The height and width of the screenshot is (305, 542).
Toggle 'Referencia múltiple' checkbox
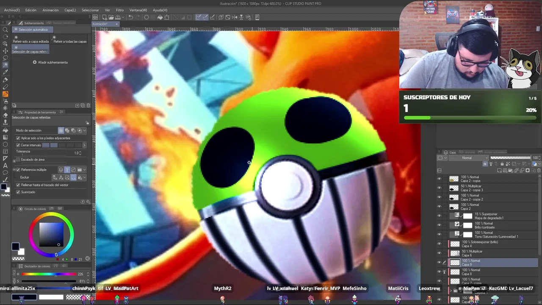(x=18, y=170)
